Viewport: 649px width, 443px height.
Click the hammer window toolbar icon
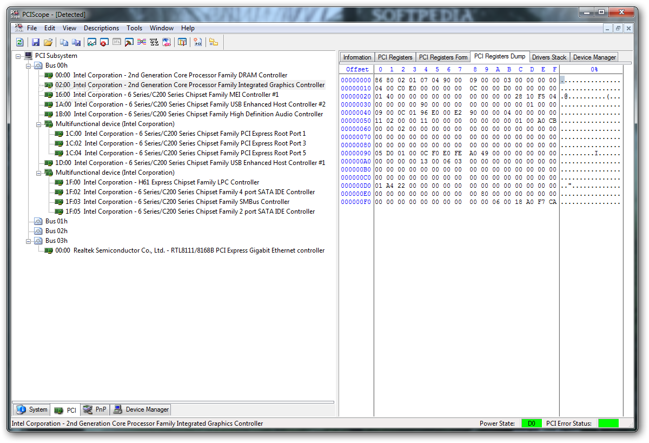tap(129, 42)
